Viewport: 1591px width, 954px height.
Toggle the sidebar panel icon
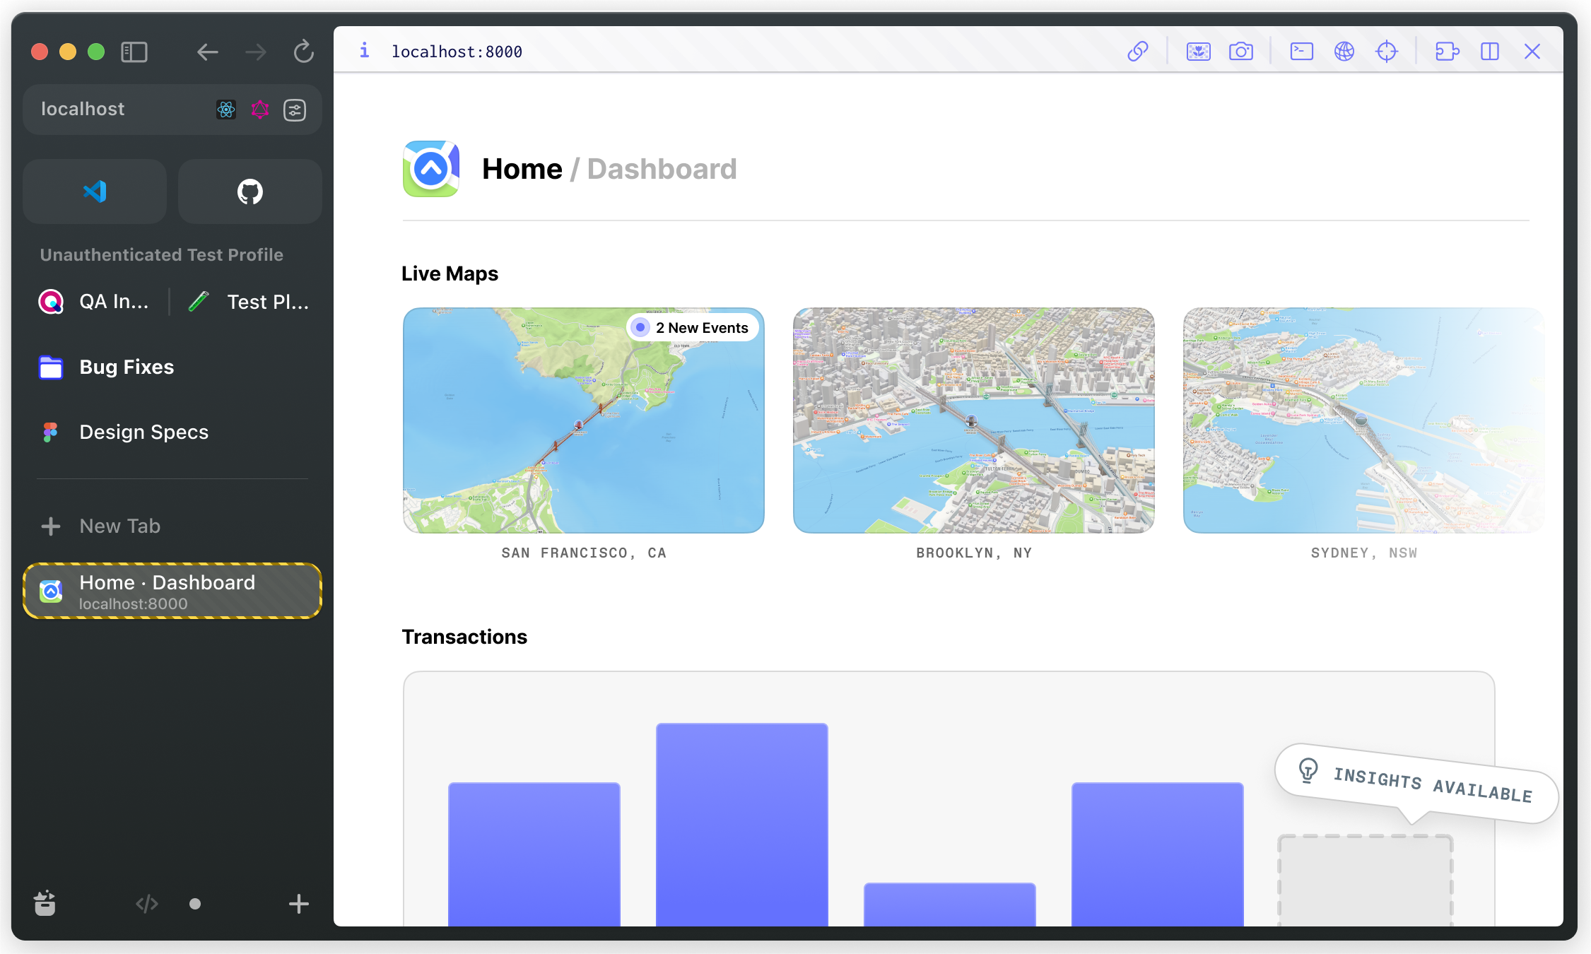pos(134,52)
